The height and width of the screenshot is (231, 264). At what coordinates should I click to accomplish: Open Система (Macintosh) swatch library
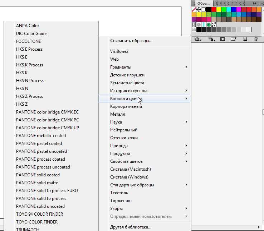[145, 169]
